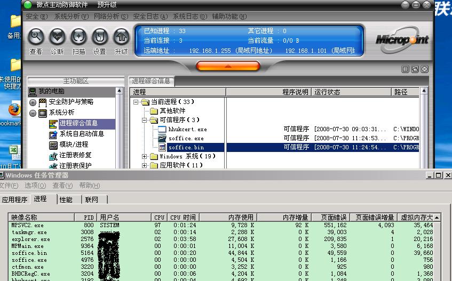
Task: Select ctfmon.exe in Task Manager
Action: (27, 267)
